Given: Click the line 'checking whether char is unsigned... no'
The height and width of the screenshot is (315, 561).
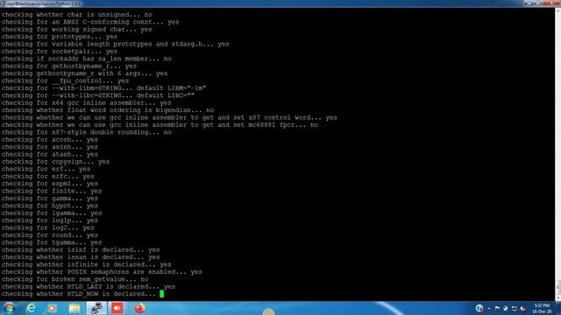Looking at the screenshot, I should [77, 15].
